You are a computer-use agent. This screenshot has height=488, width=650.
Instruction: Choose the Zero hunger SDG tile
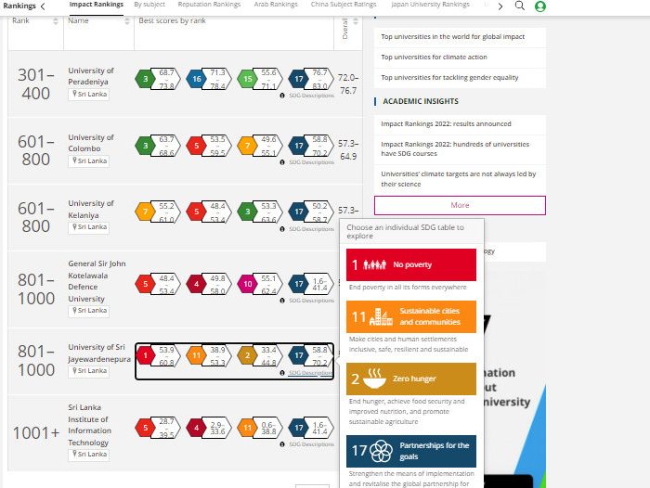[x=411, y=379]
